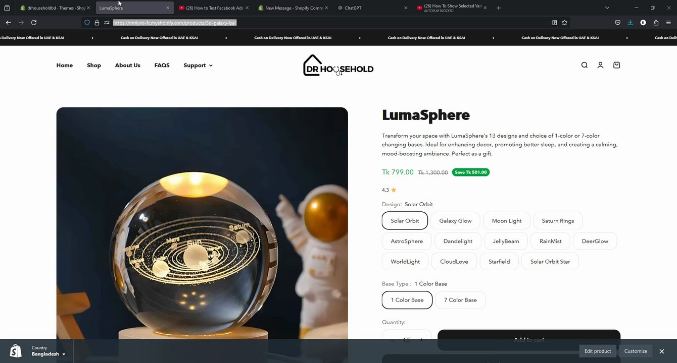Click the Edit product button
This screenshot has width=677, height=363.
click(x=598, y=351)
